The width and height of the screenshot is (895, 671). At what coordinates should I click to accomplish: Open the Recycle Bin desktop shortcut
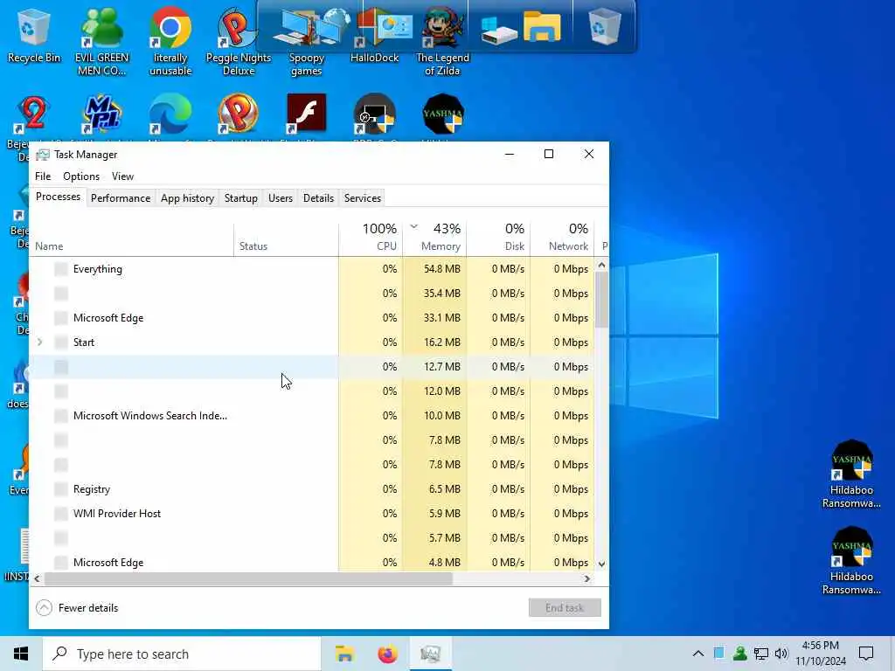pyautogui.click(x=33, y=35)
